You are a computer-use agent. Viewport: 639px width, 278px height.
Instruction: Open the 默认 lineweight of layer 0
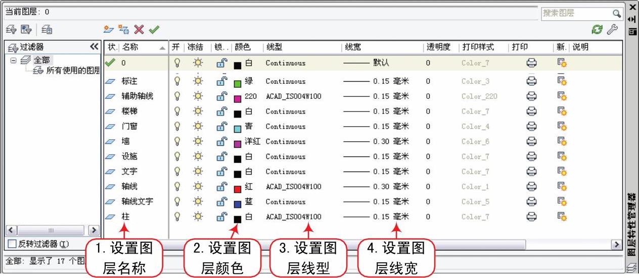367,63
